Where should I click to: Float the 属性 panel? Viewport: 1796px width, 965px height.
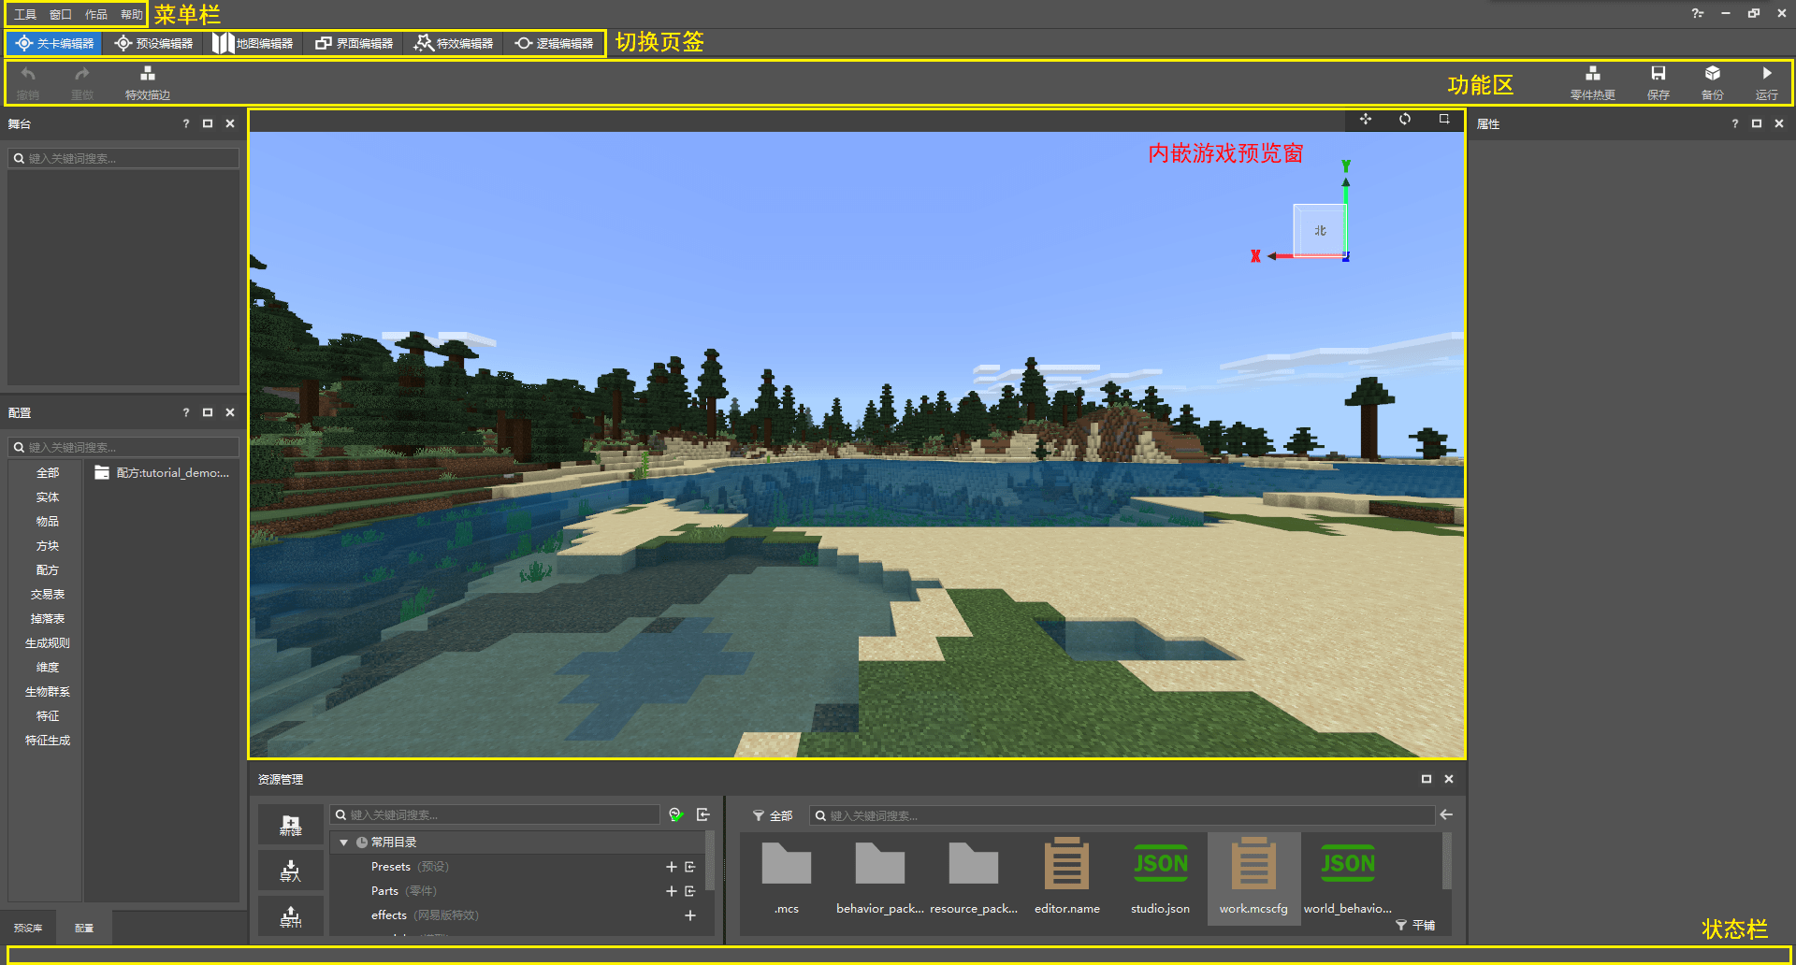[1757, 123]
